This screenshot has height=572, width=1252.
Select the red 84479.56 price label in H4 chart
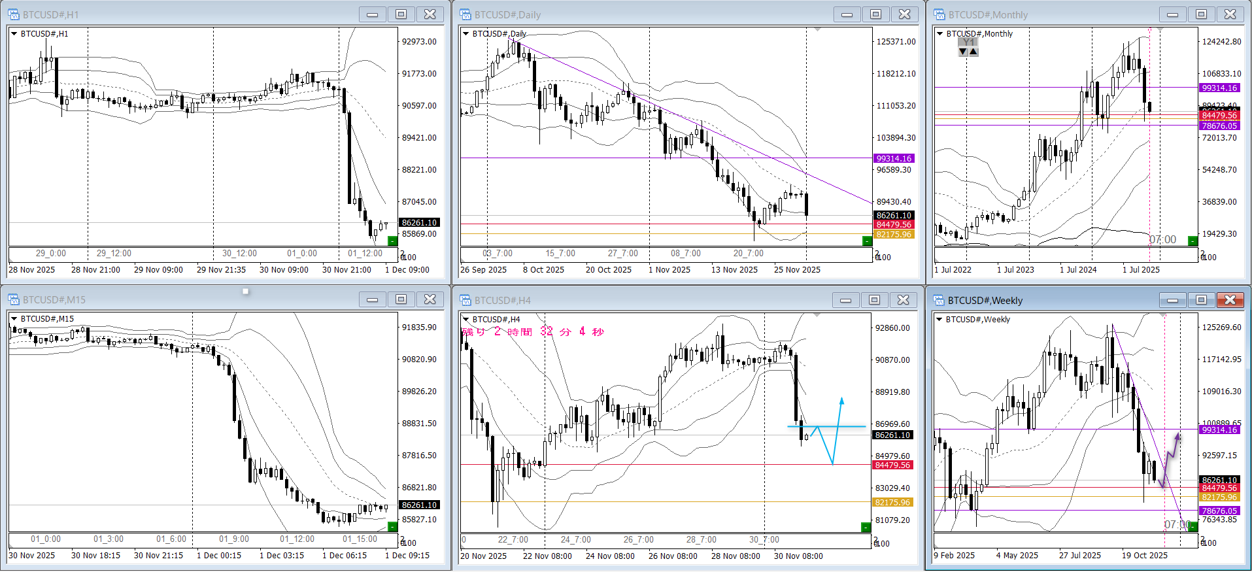pos(892,465)
